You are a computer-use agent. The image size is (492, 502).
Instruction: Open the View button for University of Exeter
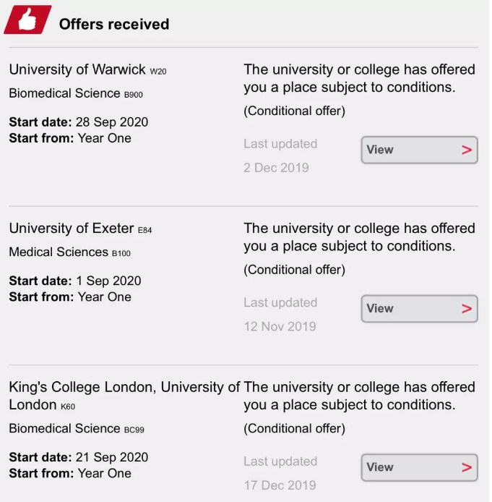[420, 309]
